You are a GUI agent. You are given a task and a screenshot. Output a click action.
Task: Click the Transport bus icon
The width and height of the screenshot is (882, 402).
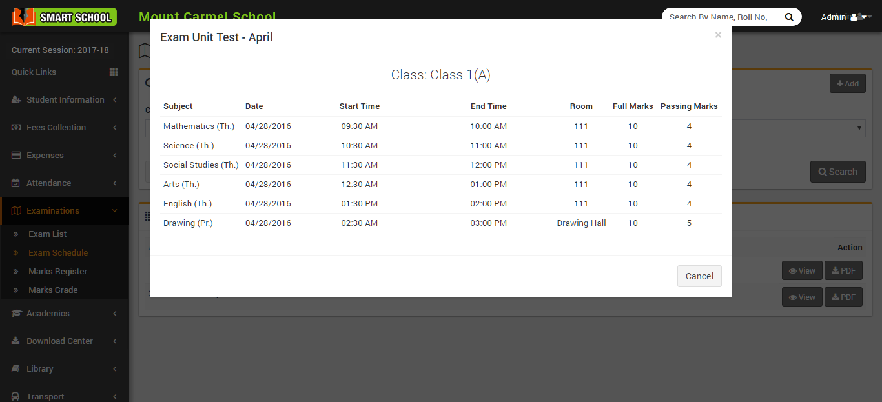(16, 397)
